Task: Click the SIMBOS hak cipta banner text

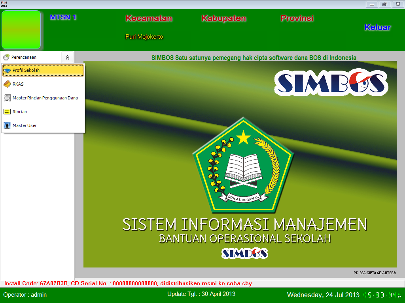Action: (x=254, y=58)
